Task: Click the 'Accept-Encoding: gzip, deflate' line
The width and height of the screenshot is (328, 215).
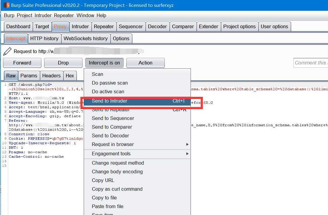Action: pos(44,116)
